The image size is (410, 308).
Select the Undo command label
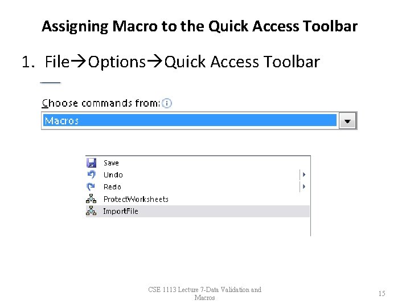(x=113, y=175)
